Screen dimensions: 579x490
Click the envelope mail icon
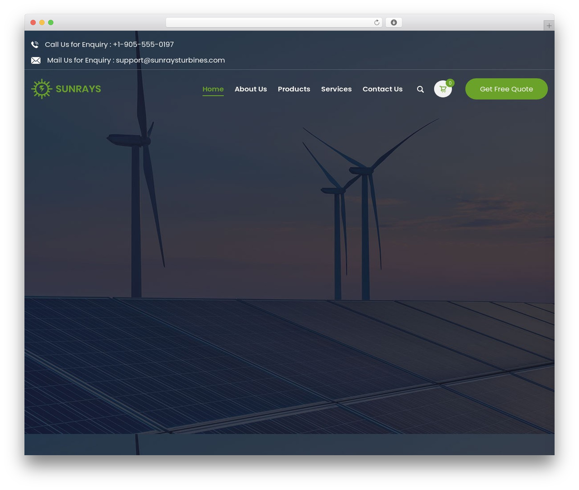pyautogui.click(x=36, y=61)
